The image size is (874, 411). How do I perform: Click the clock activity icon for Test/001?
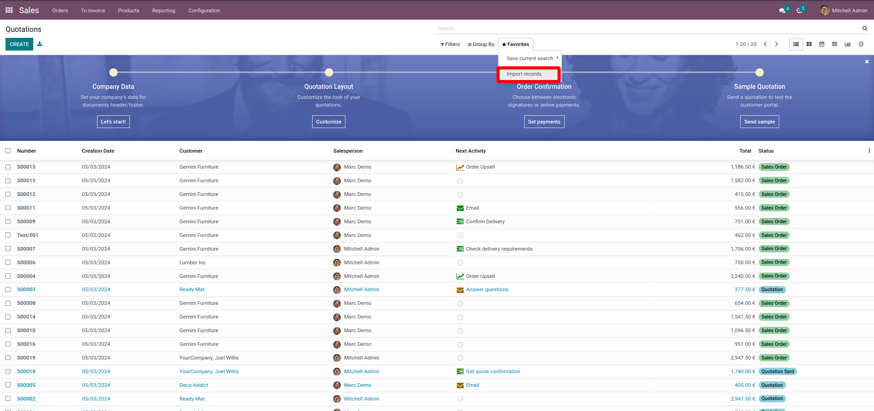[460, 236]
